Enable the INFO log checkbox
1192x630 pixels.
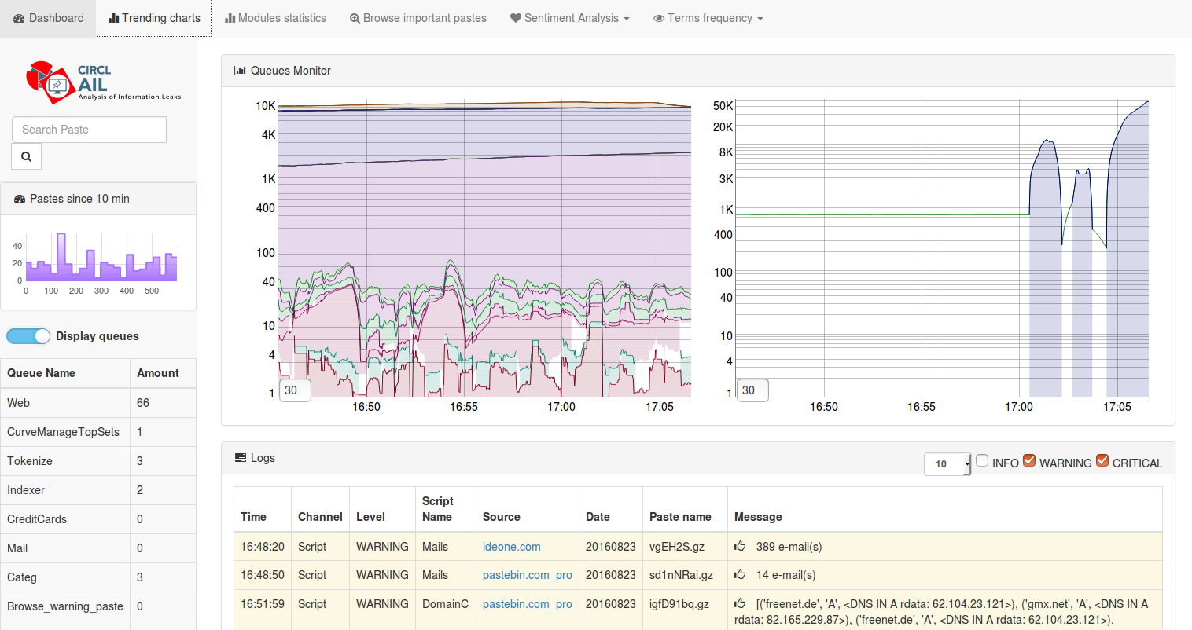pyautogui.click(x=982, y=461)
